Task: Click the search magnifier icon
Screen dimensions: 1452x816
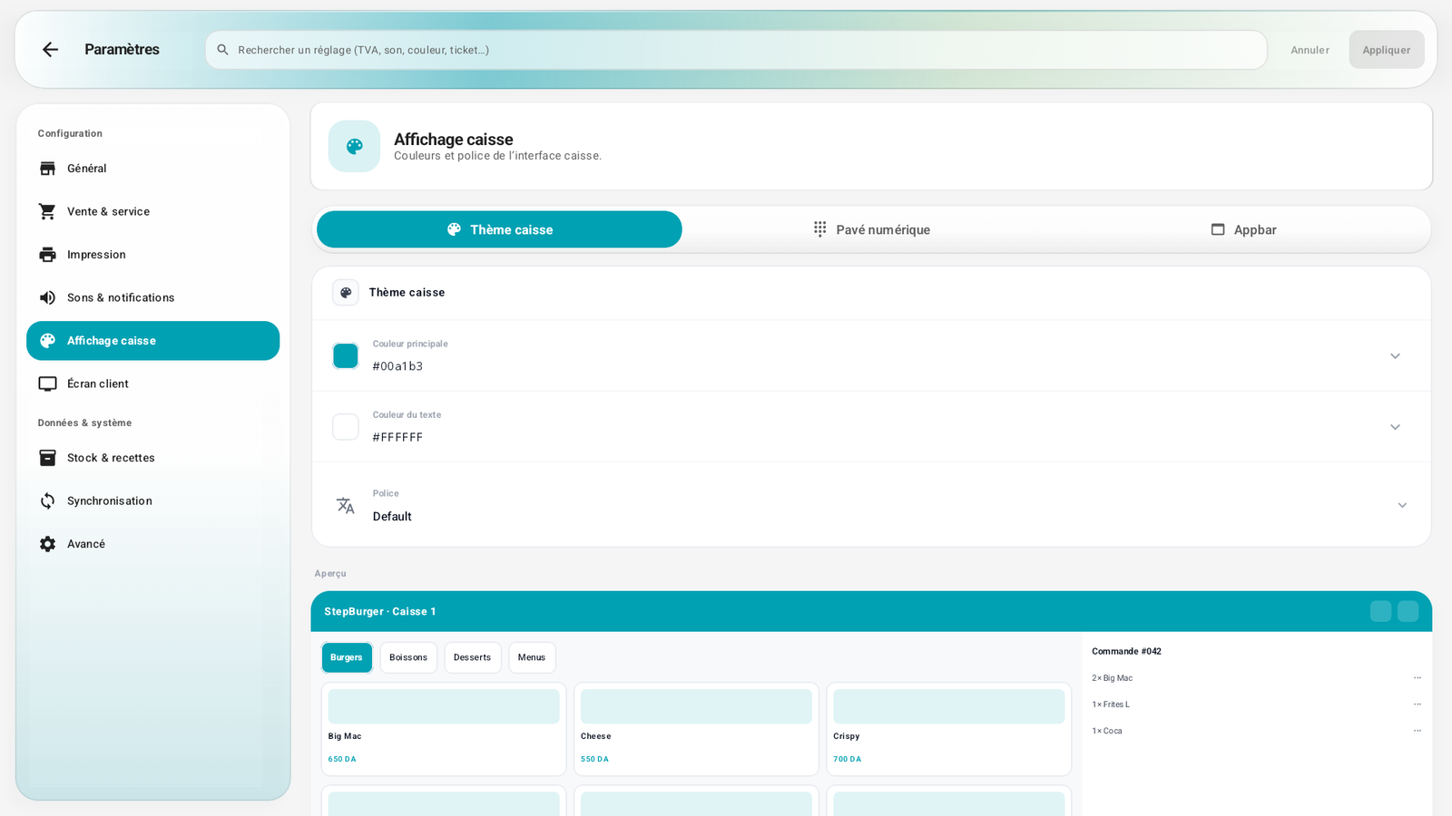Action: point(222,50)
